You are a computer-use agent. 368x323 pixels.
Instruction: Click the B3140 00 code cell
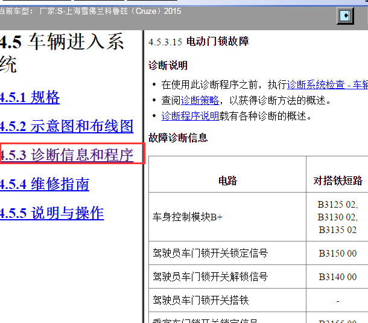pyautogui.click(x=337, y=277)
